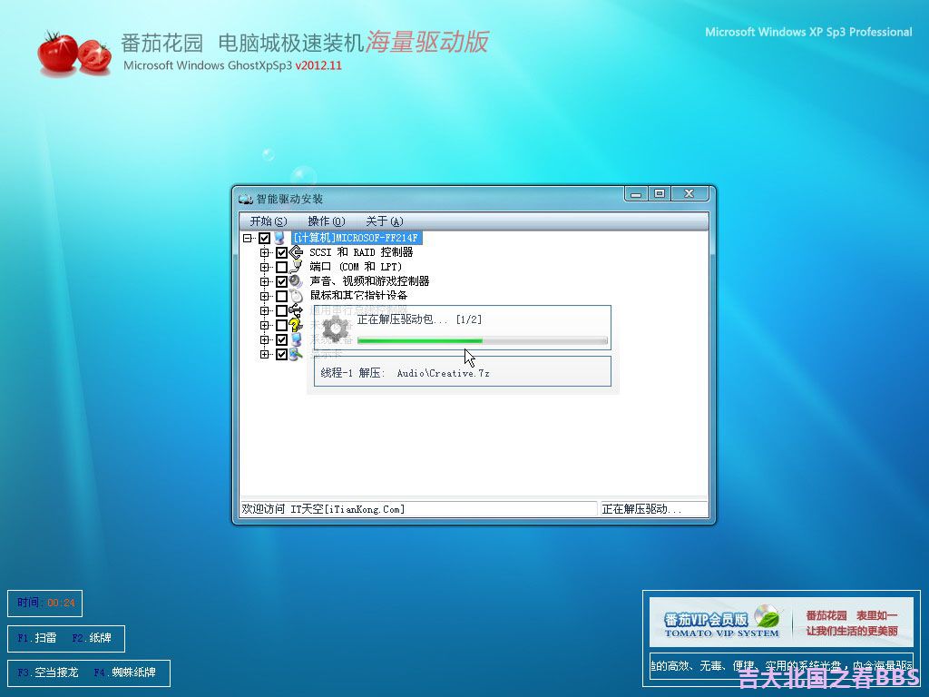Expand the 鼠标和其它指针设备 node
Screen dimensions: 929x697
[x=264, y=297]
